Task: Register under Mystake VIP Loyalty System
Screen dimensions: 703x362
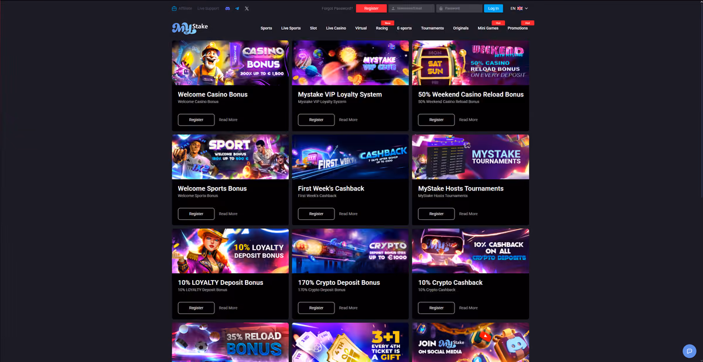Action: click(316, 120)
